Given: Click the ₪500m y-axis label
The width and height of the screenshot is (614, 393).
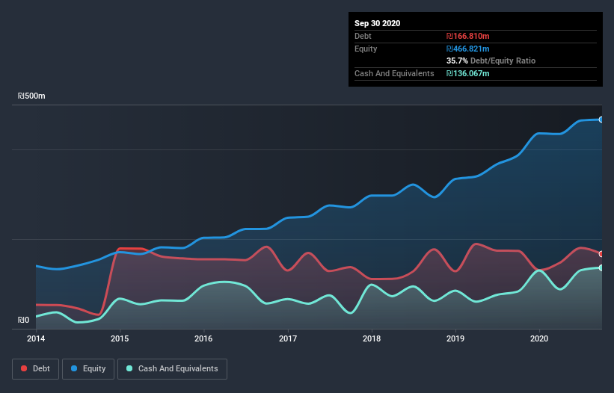Looking at the screenshot, I should click(31, 96).
